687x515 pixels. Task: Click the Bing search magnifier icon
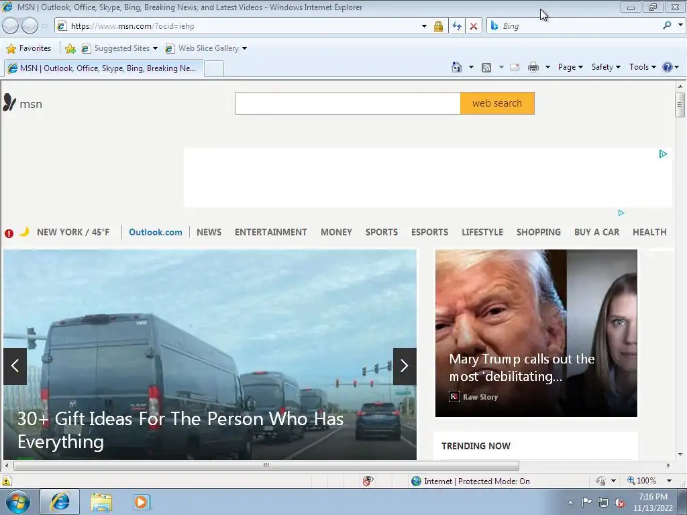click(x=667, y=25)
